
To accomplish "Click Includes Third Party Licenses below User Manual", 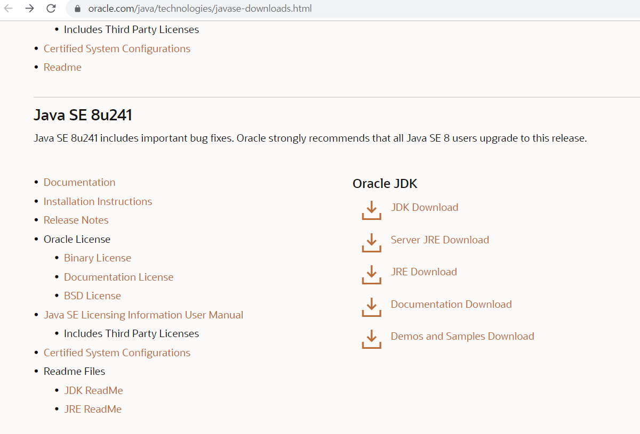I will click(x=131, y=334).
